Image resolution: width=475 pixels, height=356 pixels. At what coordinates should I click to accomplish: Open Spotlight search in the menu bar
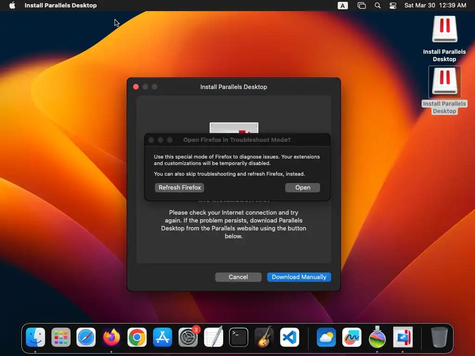[x=378, y=6]
